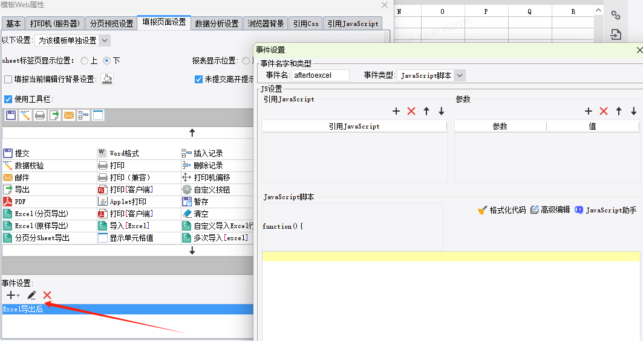Switch to 打印机(服务器) tab
The width and height of the screenshot is (643, 341).
(x=55, y=24)
